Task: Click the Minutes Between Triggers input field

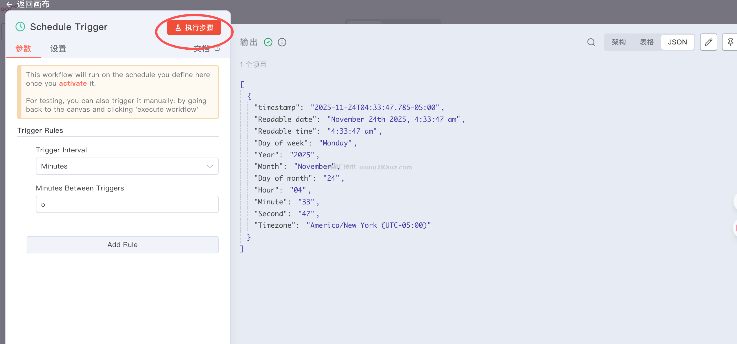Action: 127,204
